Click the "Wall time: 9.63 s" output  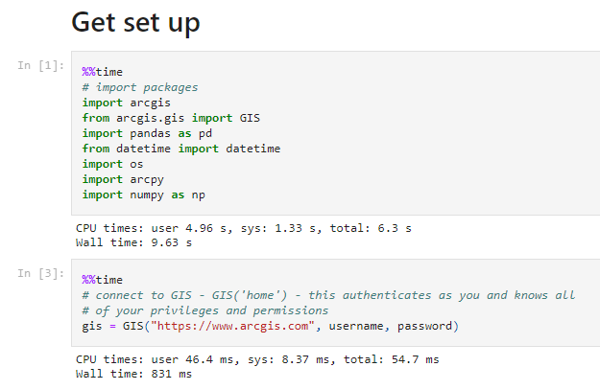coord(133,242)
